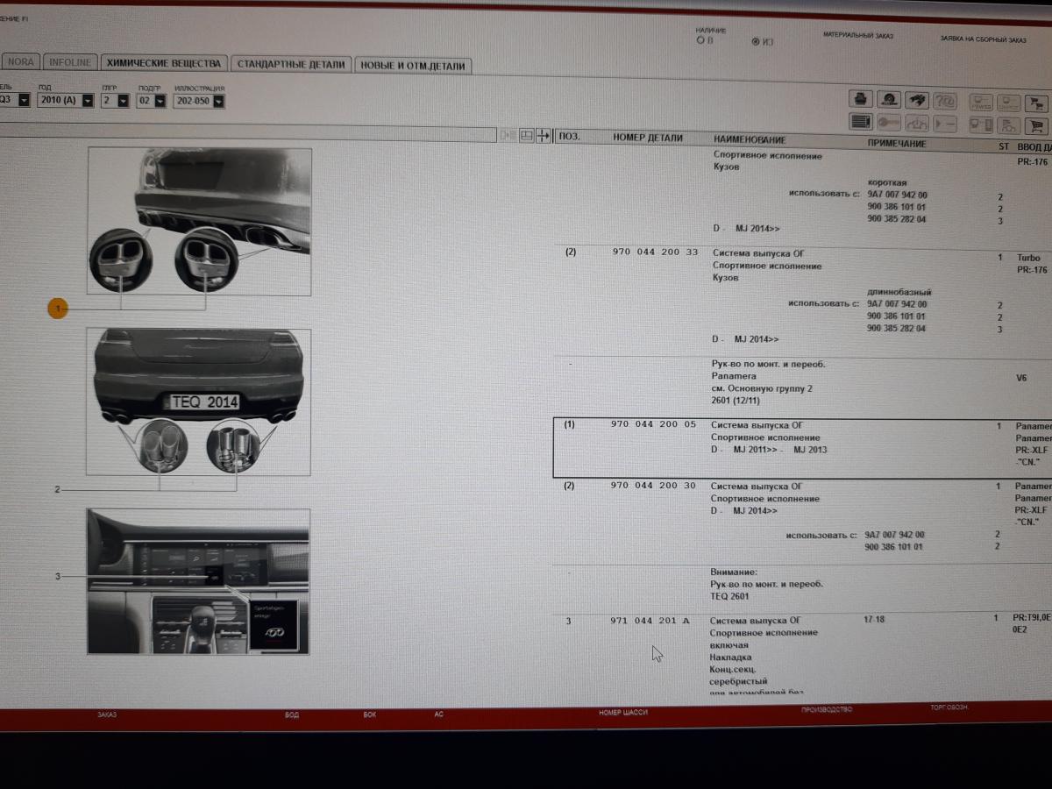This screenshot has width=1052, height=789.
Task: Click the upper shopping cart icon
Action: click(1035, 102)
